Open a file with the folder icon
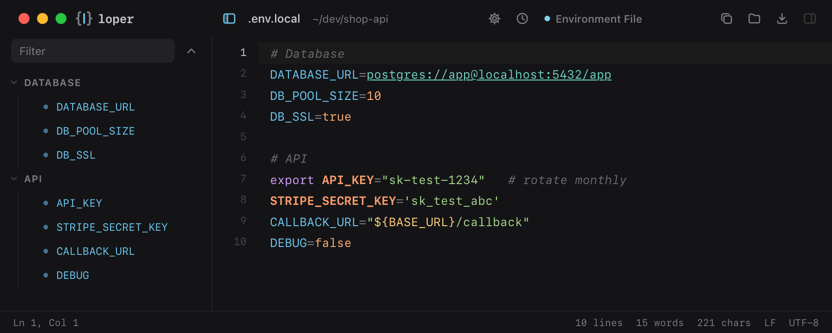 point(754,18)
